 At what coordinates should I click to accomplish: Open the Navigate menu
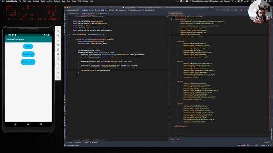[36, 1]
